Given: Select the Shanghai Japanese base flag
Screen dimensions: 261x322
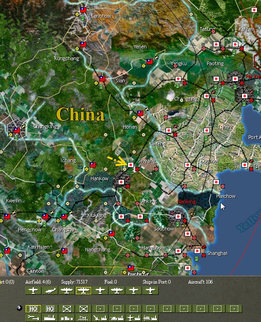Looking at the screenshot, I should click(x=197, y=251).
